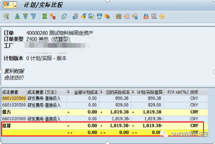The height and width of the screenshot is (144, 215).
Task: Click the 结算 actual total 1,819.38-
Action: click(120, 125)
